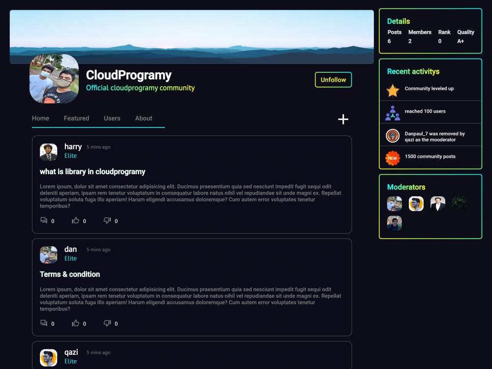The width and height of the screenshot is (492, 369).
Task: Click 'Community leveled up' activity text
Action: coord(429,89)
